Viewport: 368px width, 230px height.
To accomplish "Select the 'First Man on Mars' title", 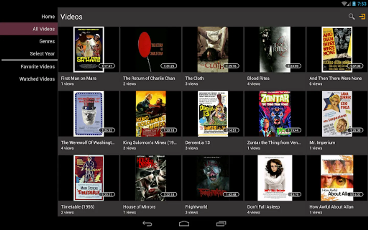I will (x=79, y=78).
